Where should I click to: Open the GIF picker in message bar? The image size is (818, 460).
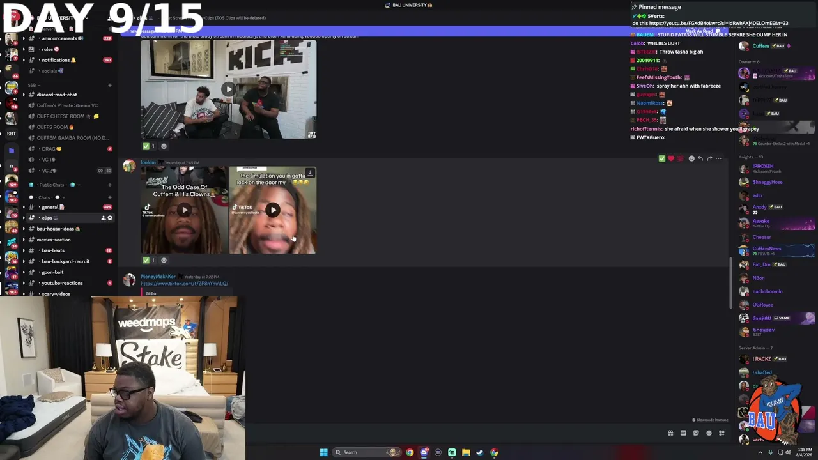[683, 433]
